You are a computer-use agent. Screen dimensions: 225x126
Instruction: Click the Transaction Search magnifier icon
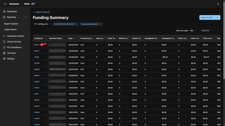pyautogui.click(x=4, y=36)
